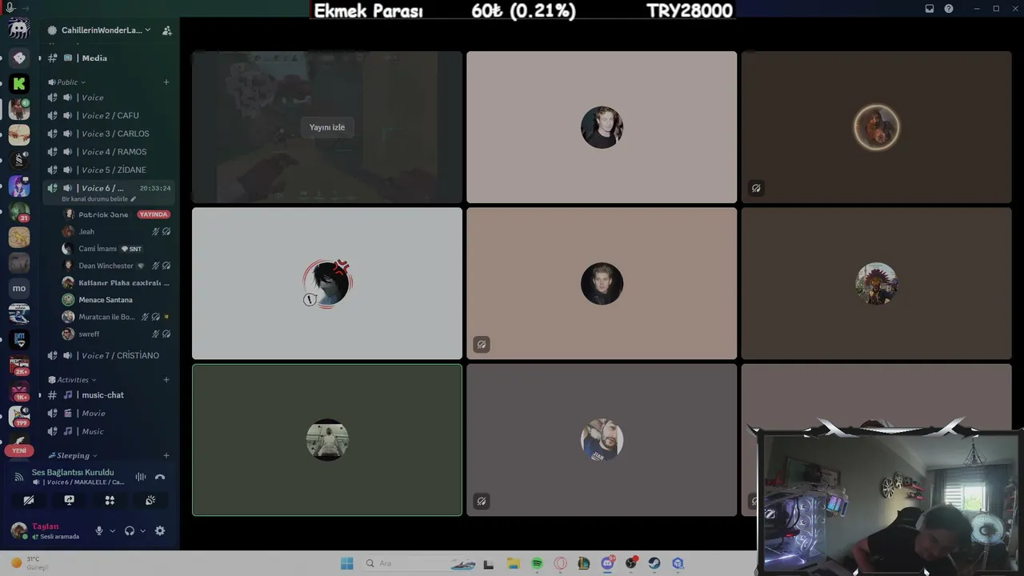This screenshot has width=1024, height=576.
Task: Open the green K server icon
Action: pos(19,83)
